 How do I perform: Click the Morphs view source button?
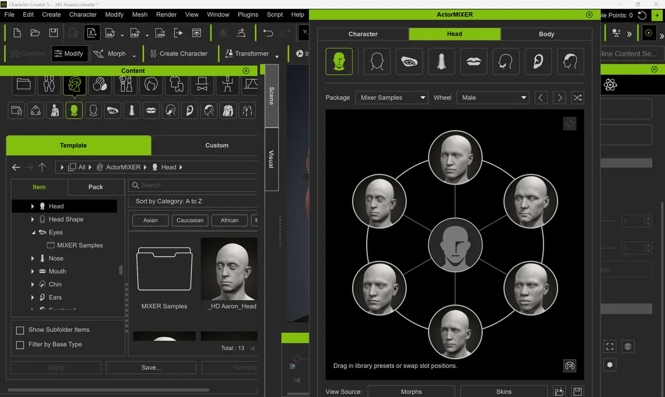point(411,391)
